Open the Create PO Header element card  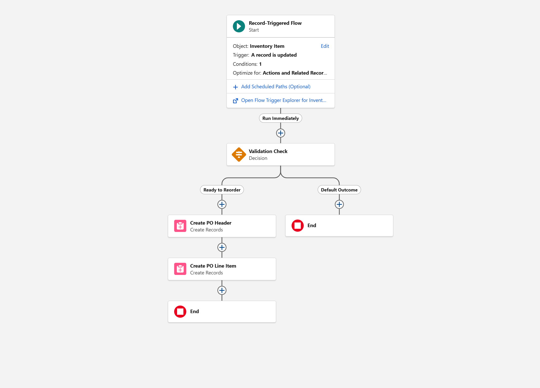(x=222, y=226)
